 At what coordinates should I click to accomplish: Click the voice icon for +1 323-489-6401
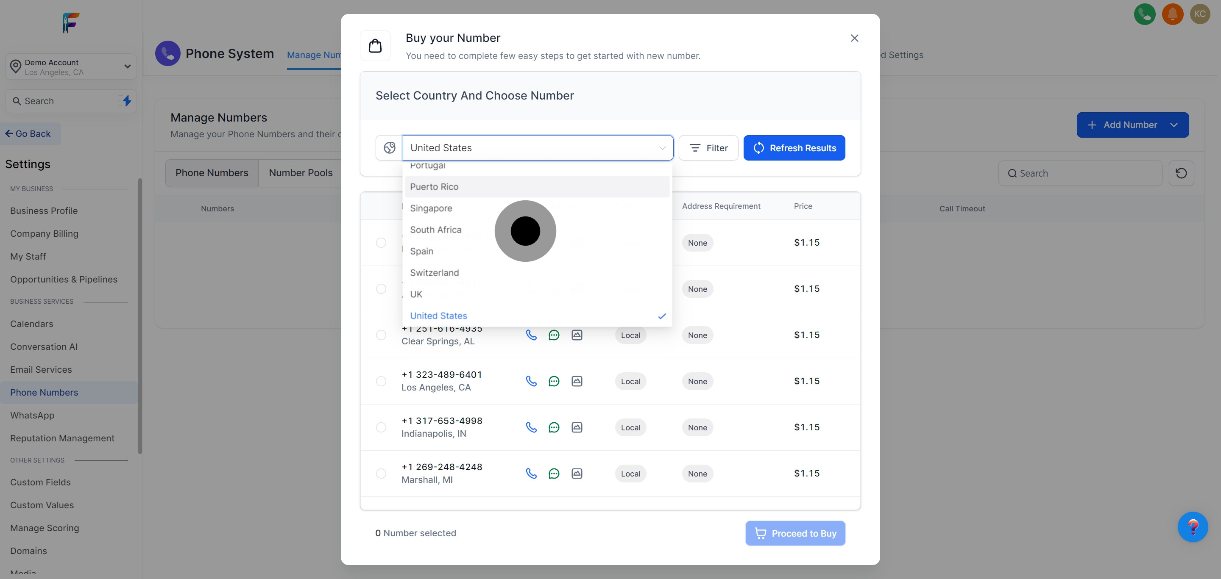[531, 381]
